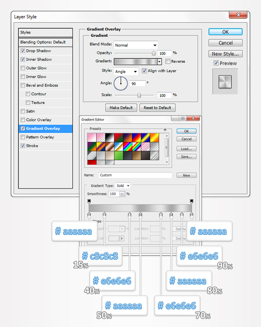Viewport: 261px width, 327px height.
Task: Expand the Gradient Type Solid dropdown
Action: click(x=122, y=185)
